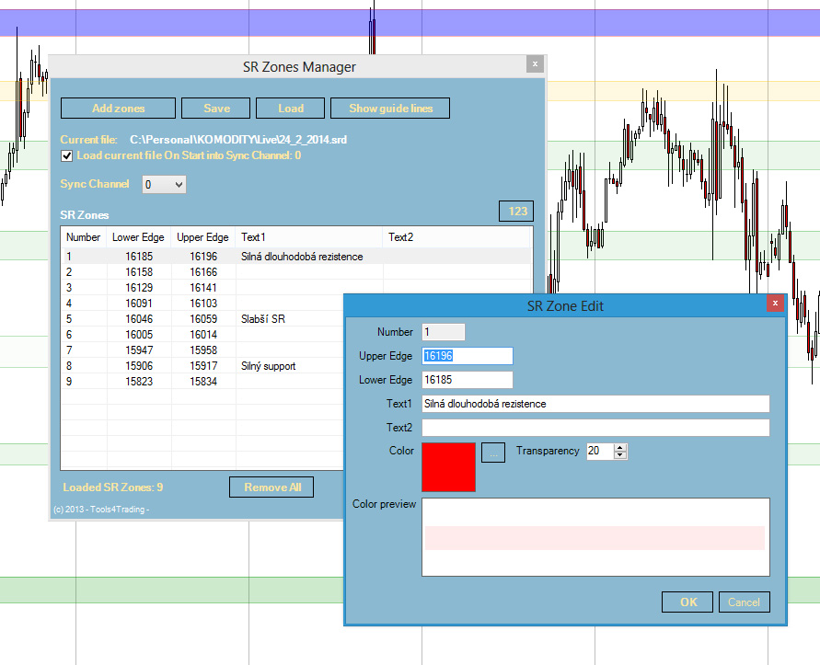Open the Sync Channel dropdown

[164, 185]
